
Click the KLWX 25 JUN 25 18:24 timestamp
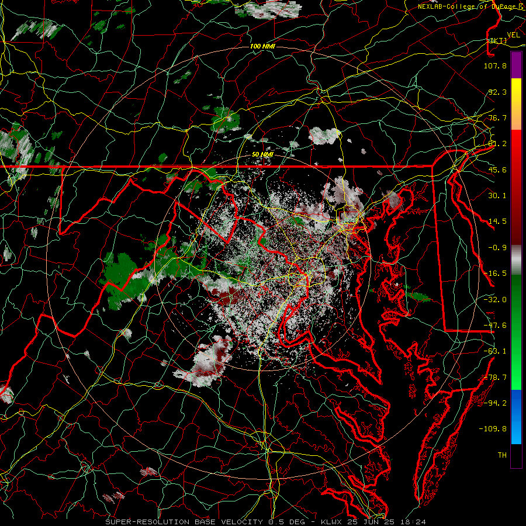373,522
